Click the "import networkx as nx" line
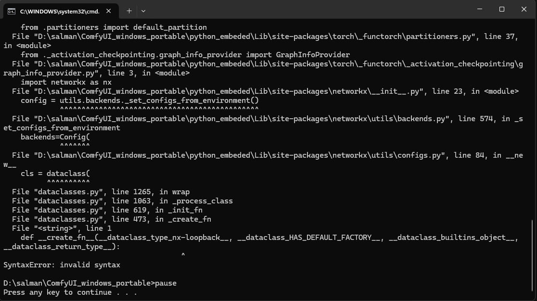This screenshot has width=537, height=301. tap(66, 82)
